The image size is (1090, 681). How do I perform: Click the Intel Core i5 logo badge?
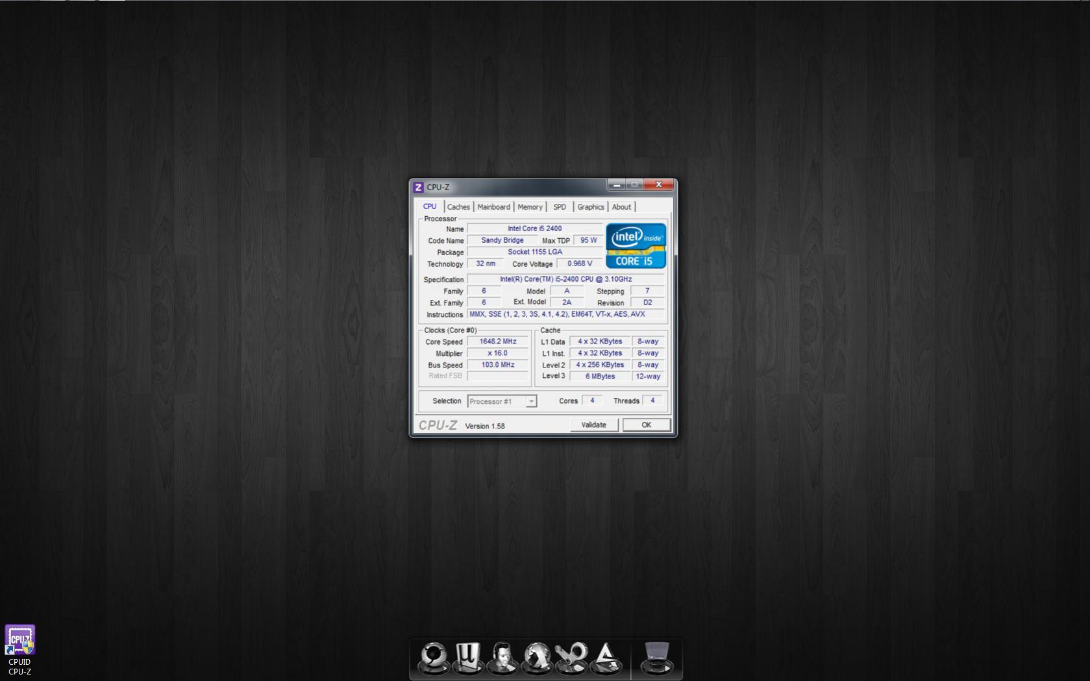[x=636, y=245]
